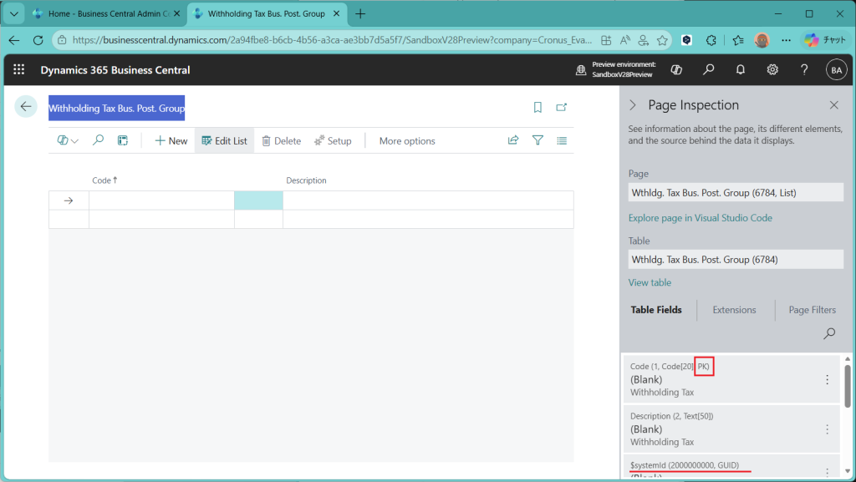Open the Business Central app launcher grid
This screenshot has width=856, height=482.
[x=19, y=70]
